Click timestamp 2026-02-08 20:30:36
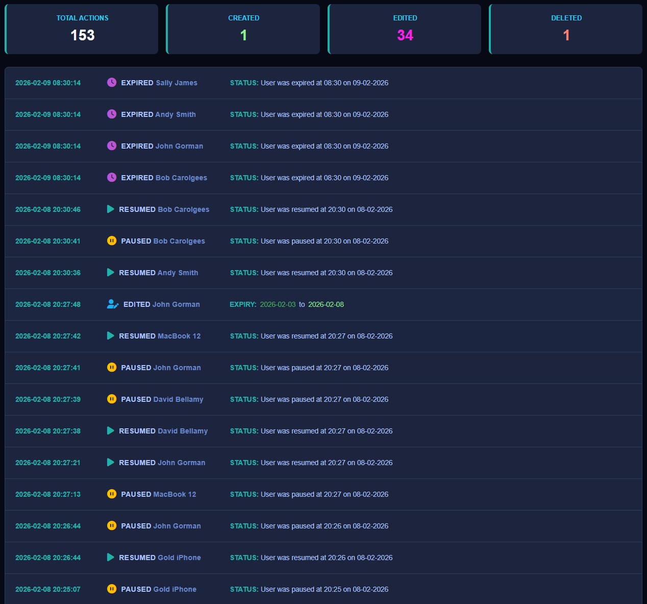The height and width of the screenshot is (604, 647). pyautogui.click(x=48, y=273)
